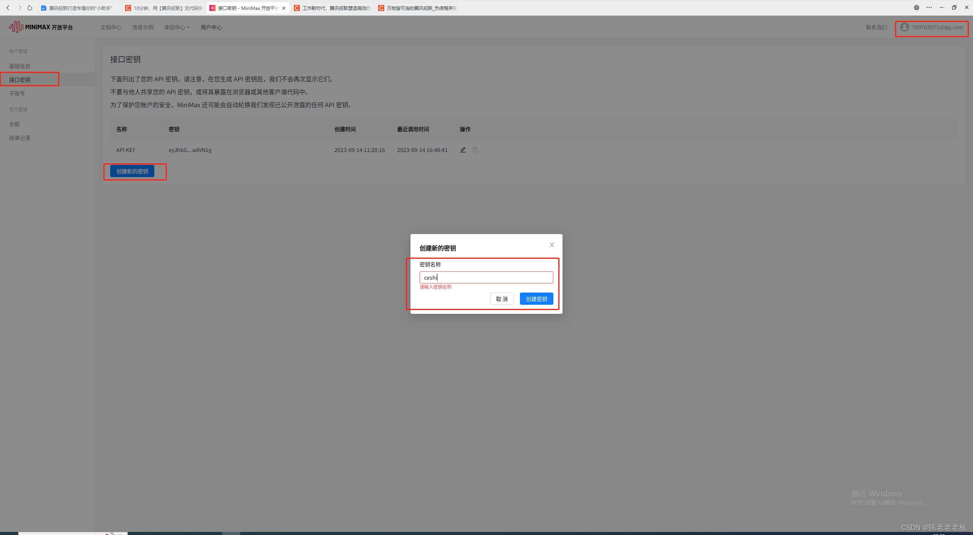Click the 操作 column header
973x535 pixels.
pyautogui.click(x=465, y=129)
